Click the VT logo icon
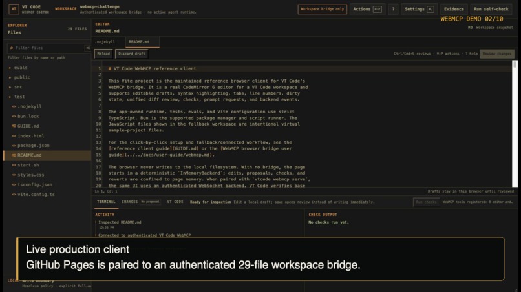Screen dimensions: 521x292 pyautogui.click(x=14, y=9)
